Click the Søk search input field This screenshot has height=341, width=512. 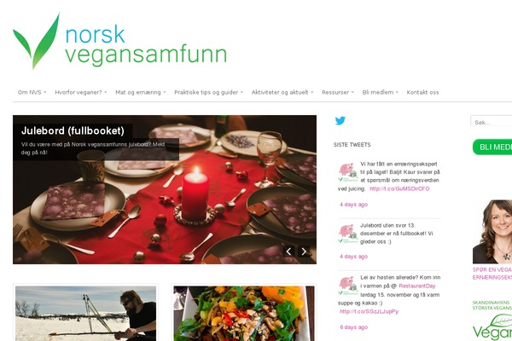point(492,121)
